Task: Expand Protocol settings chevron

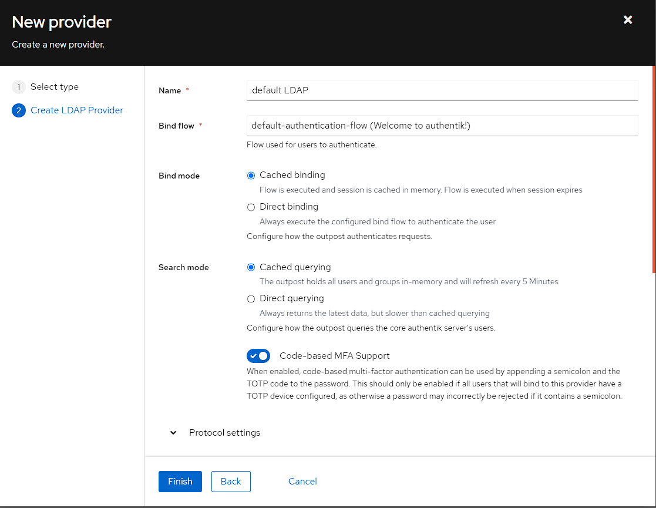Action: click(x=173, y=433)
